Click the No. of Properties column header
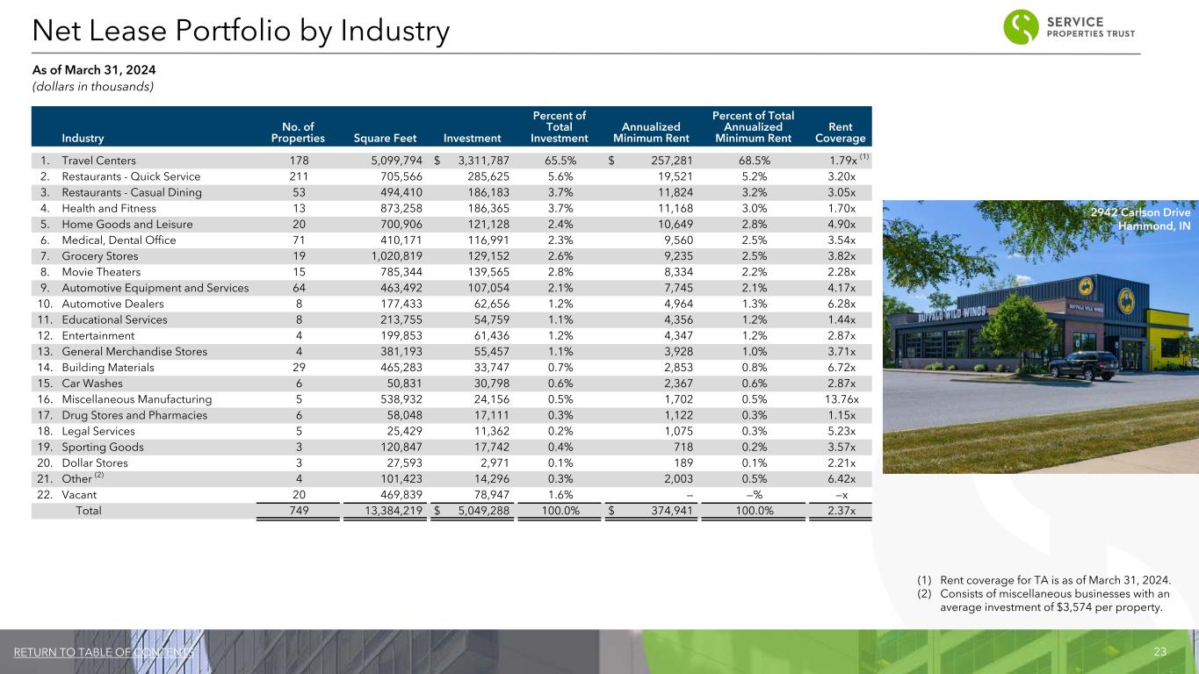The width and height of the screenshot is (1199, 674). pos(298,133)
